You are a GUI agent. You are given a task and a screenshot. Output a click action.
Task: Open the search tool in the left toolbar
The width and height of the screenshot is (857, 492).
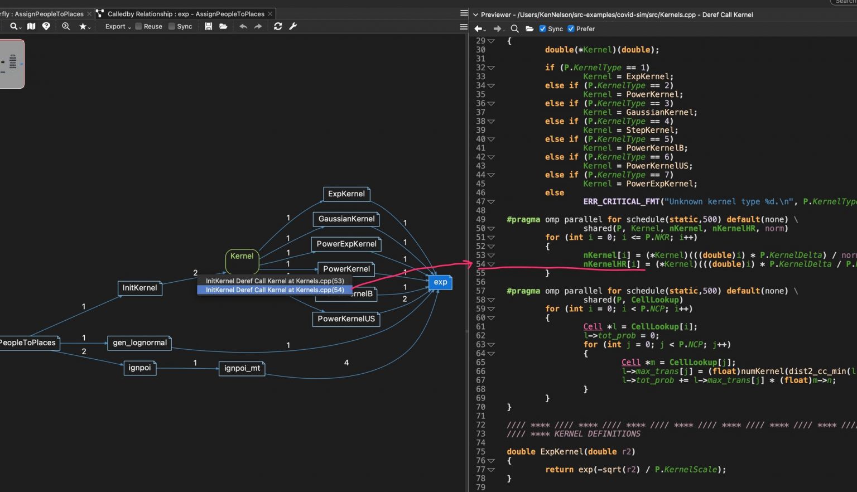pos(13,26)
